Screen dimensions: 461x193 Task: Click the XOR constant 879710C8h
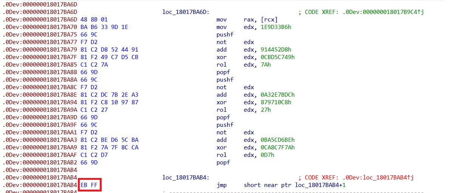click(x=276, y=102)
